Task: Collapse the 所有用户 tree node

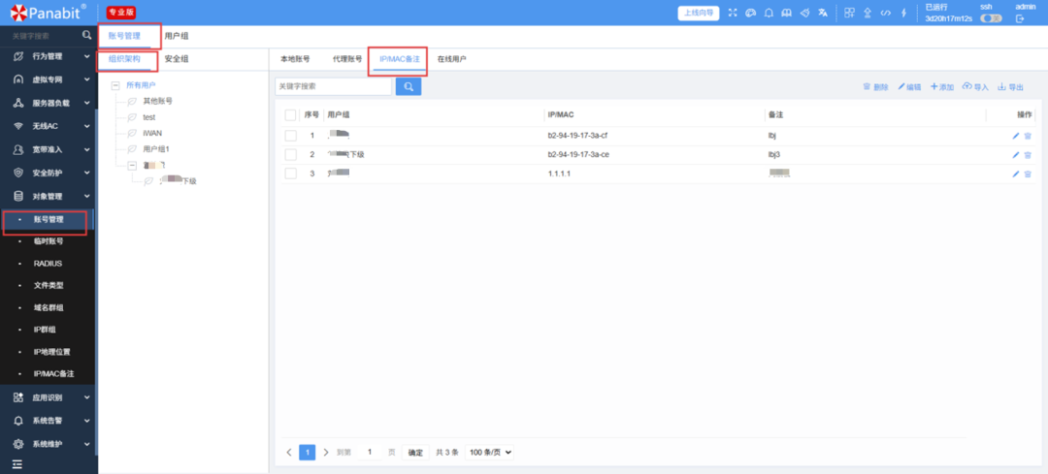Action: (115, 85)
